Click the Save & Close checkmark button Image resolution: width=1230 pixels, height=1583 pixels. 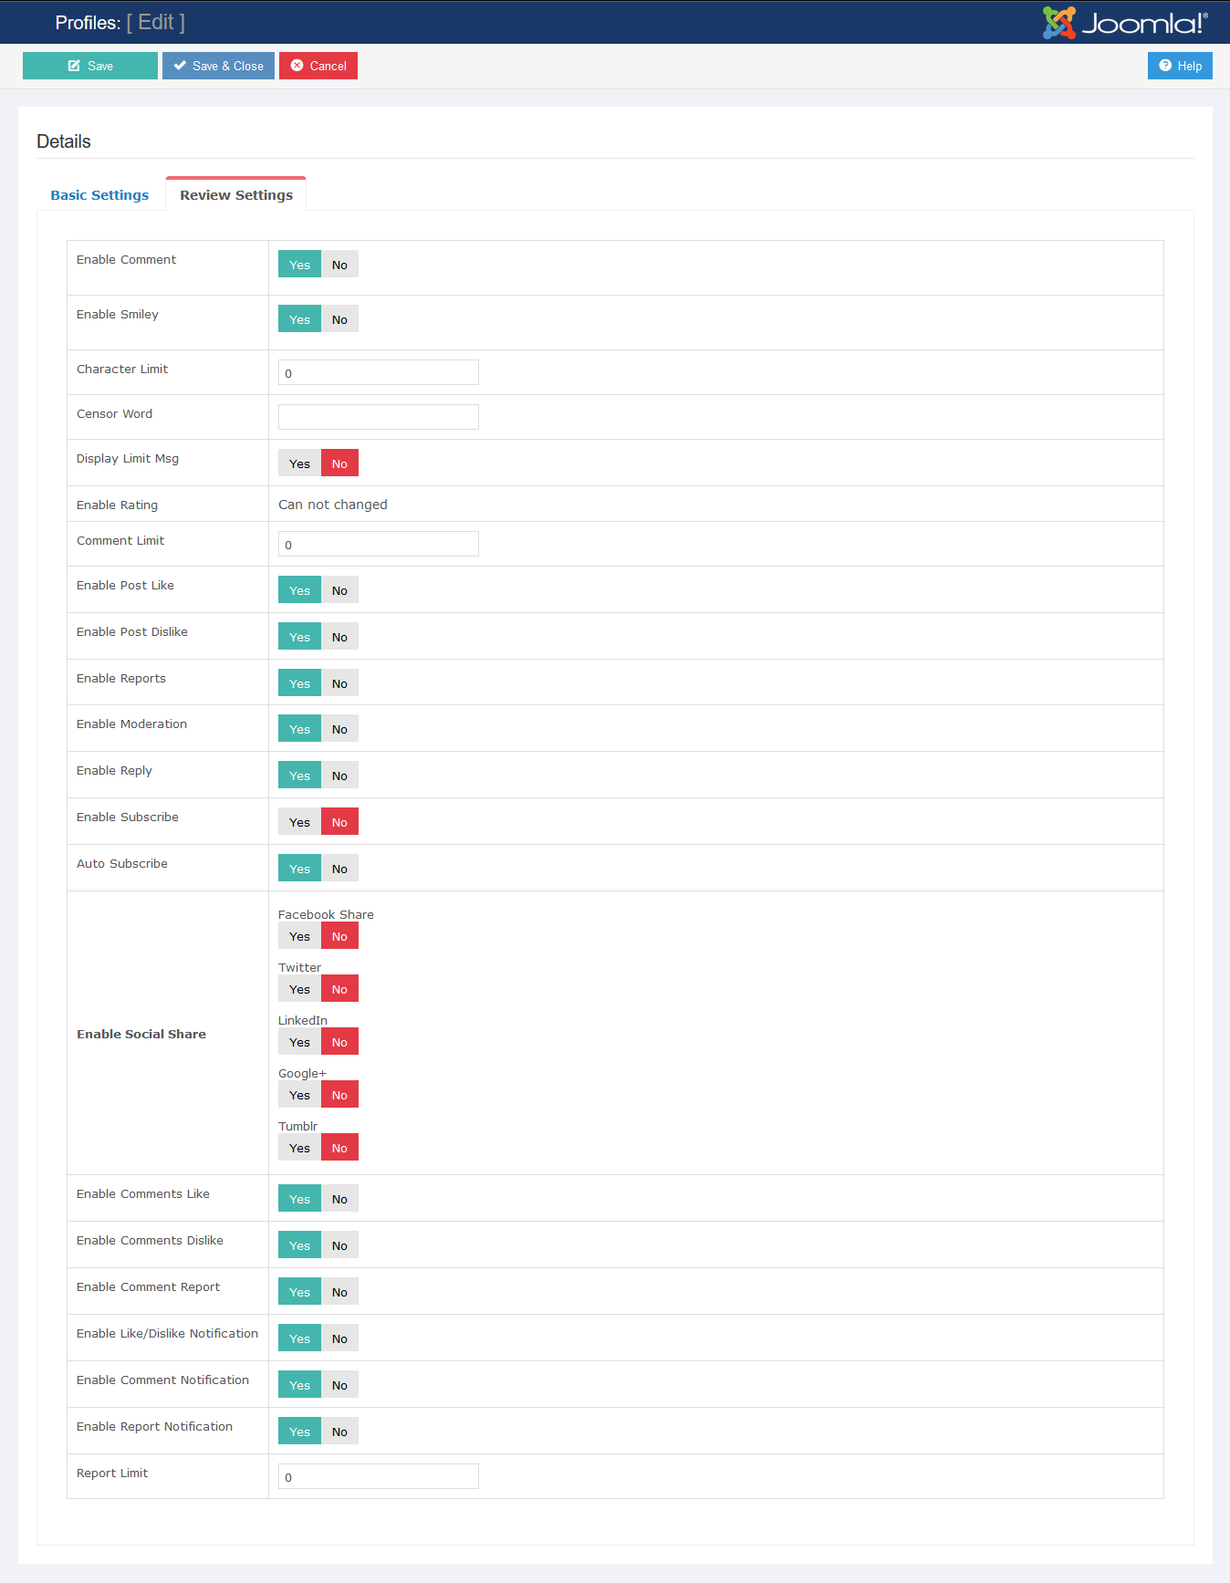coord(218,66)
